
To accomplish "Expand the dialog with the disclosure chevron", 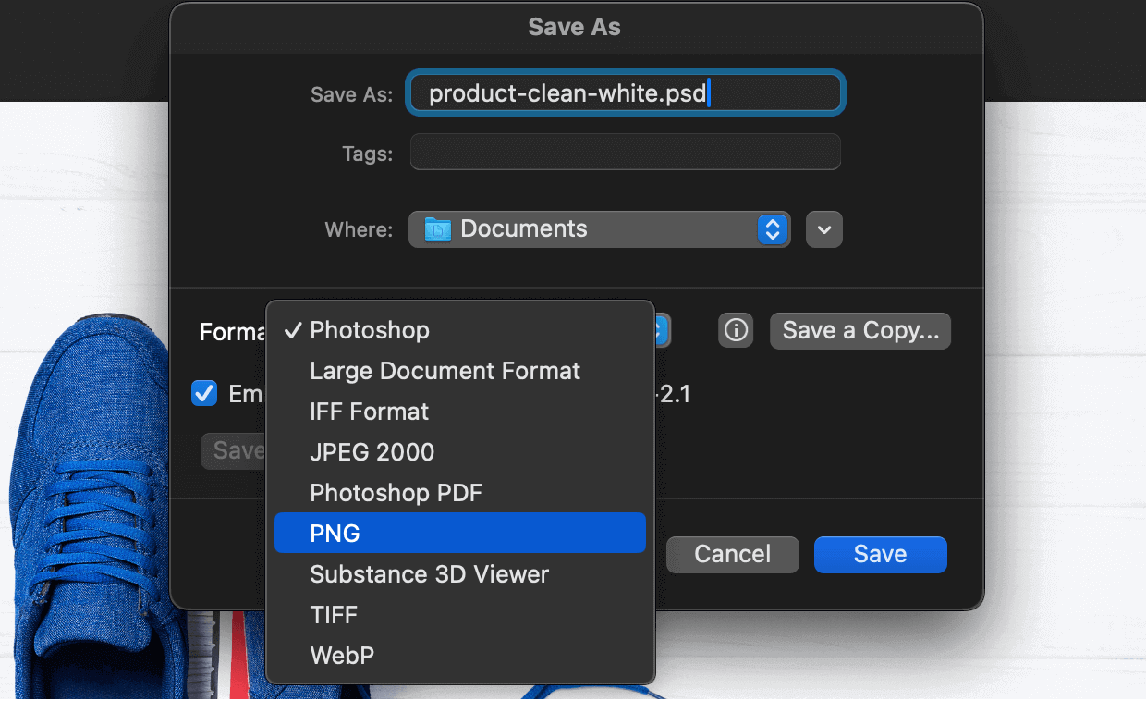I will click(823, 228).
